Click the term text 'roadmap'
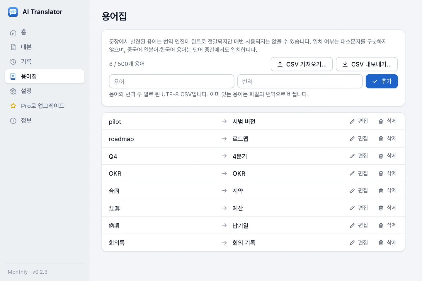 point(121,139)
